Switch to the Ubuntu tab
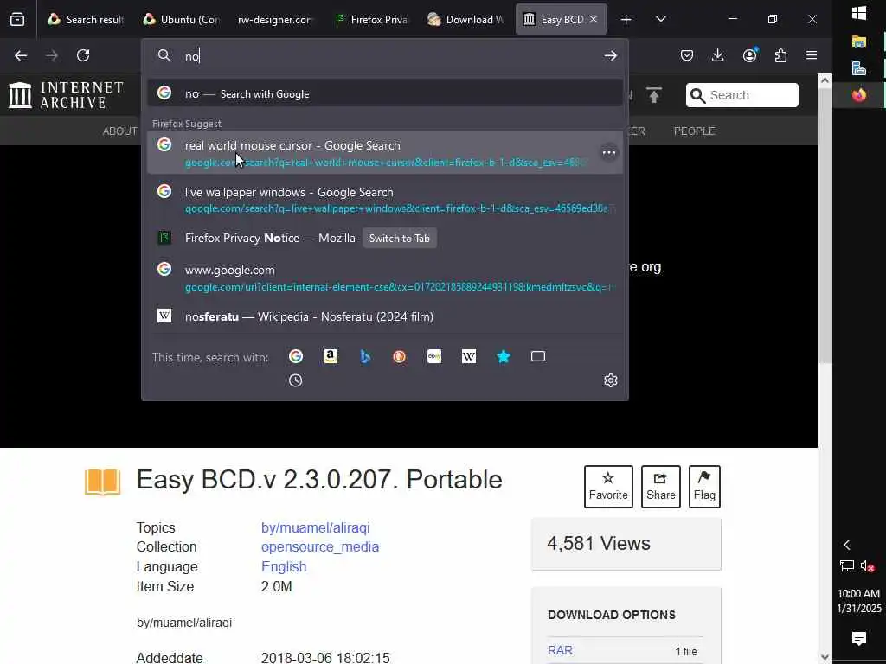886x664 pixels. [x=181, y=20]
